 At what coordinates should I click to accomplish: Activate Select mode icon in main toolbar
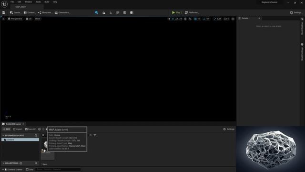click(x=96, y=12)
